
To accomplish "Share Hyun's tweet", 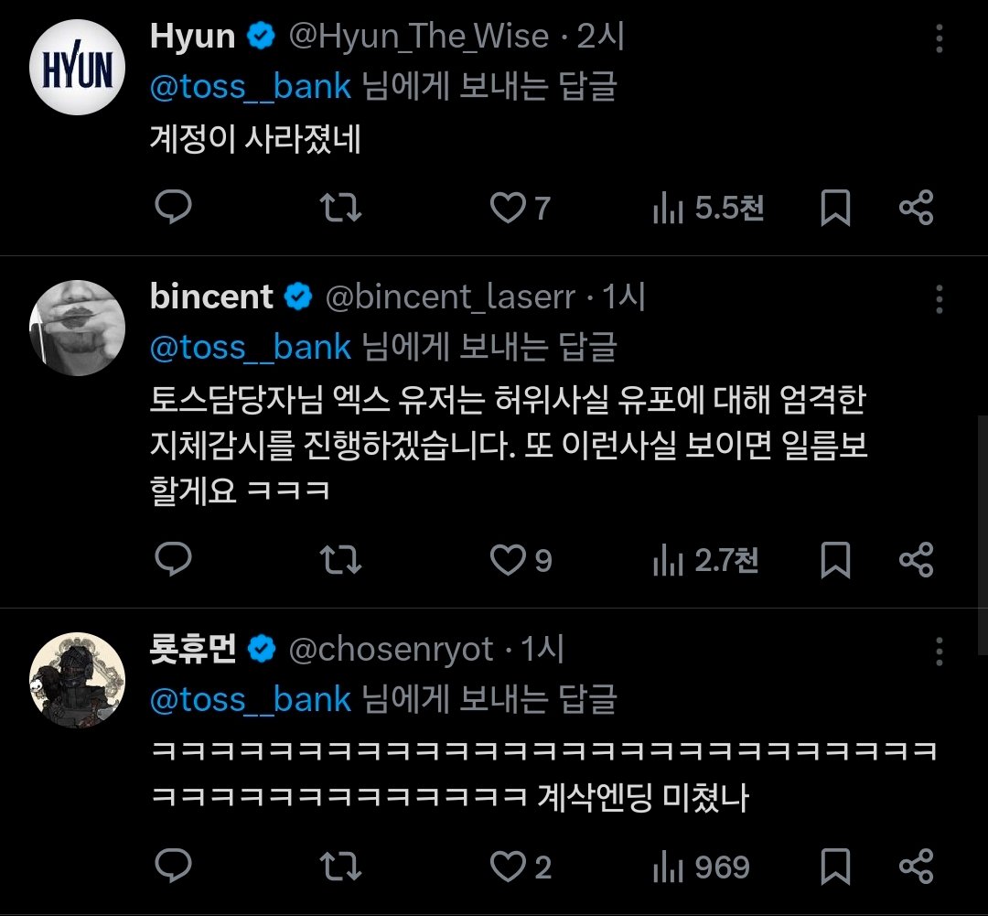I will [916, 208].
